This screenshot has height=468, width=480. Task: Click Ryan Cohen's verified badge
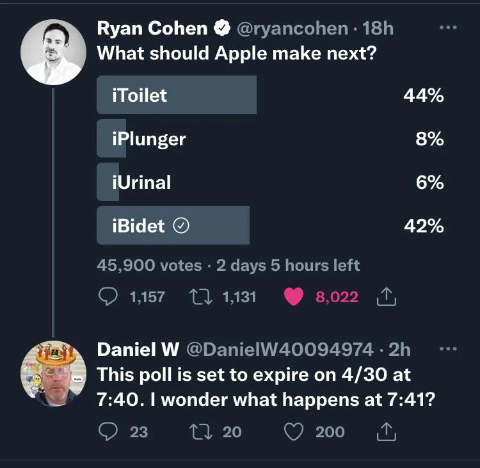[x=222, y=28]
